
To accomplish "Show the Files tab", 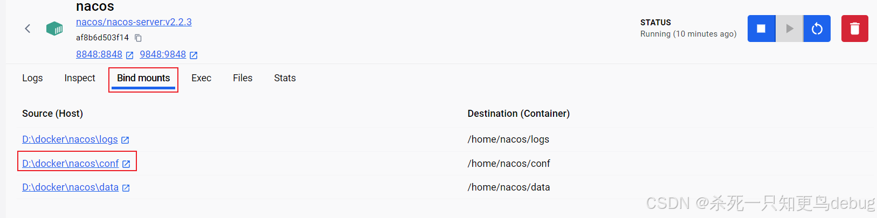I will tap(243, 78).
